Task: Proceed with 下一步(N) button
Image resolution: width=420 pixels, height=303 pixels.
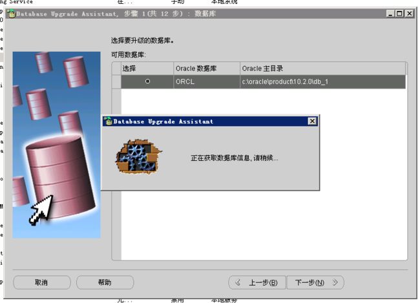Action: pos(315,282)
